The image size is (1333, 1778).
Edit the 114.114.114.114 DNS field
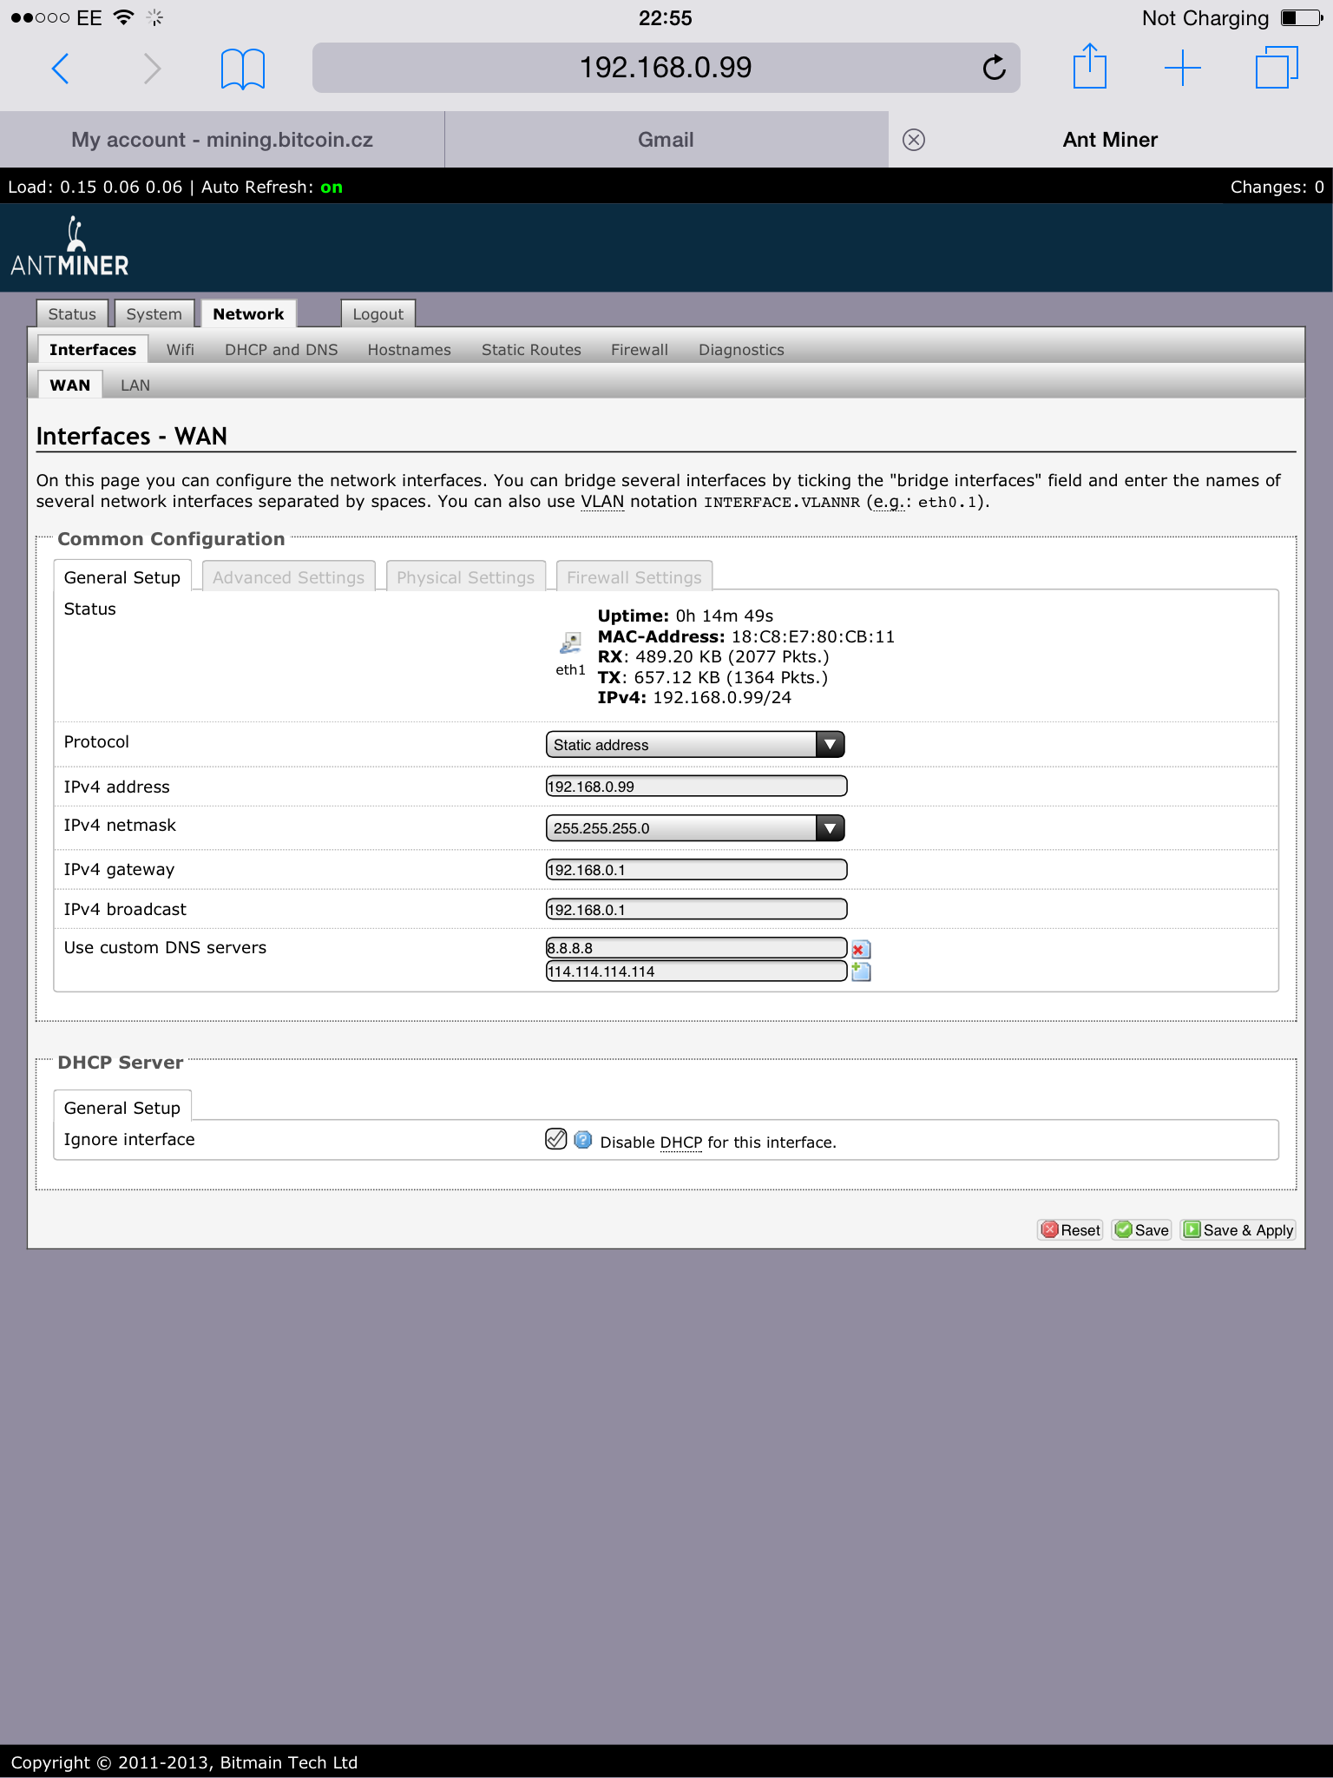tap(696, 971)
